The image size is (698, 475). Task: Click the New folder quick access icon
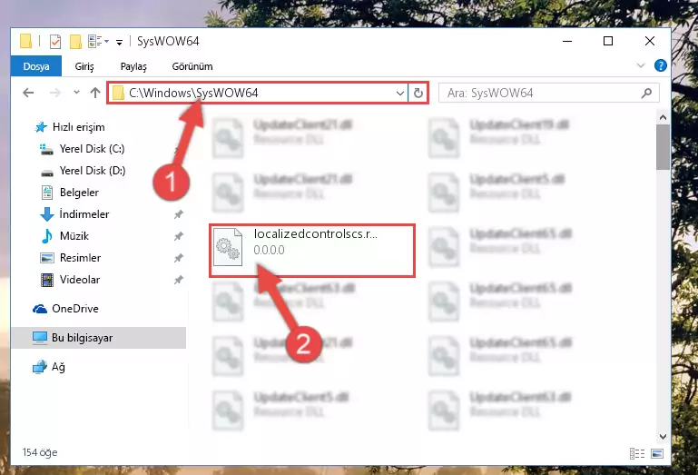pyautogui.click(x=75, y=42)
